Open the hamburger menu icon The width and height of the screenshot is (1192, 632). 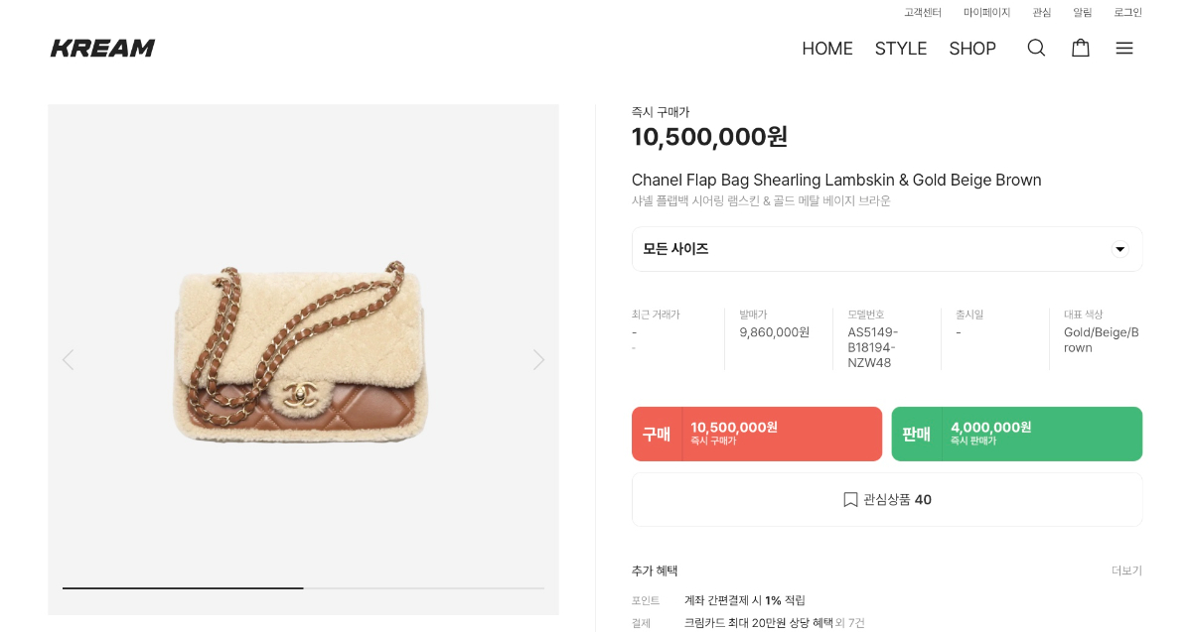[1123, 48]
